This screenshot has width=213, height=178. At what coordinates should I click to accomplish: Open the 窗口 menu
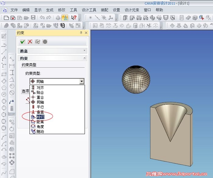pos(147,10)
